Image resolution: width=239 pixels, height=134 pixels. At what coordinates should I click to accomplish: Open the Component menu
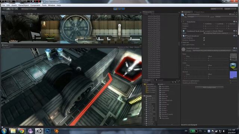(x=35, y=5)
